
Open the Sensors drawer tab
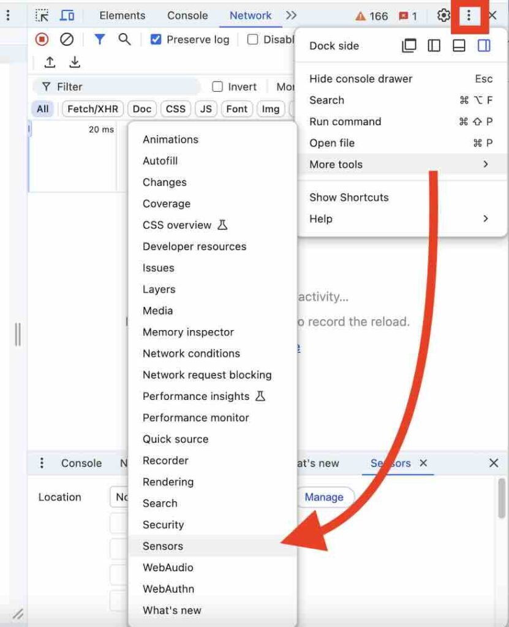point(391,463)
